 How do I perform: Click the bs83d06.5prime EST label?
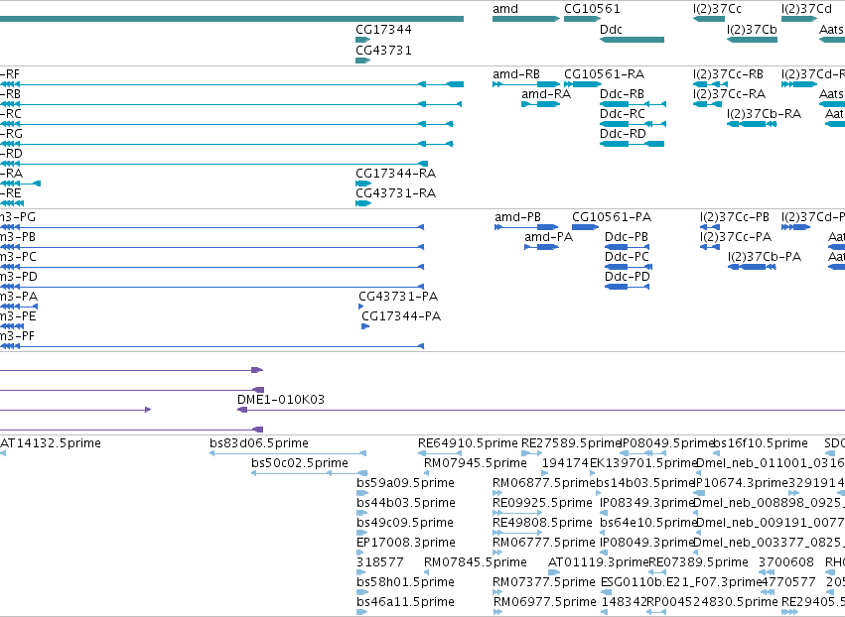(x=259, y=443)
